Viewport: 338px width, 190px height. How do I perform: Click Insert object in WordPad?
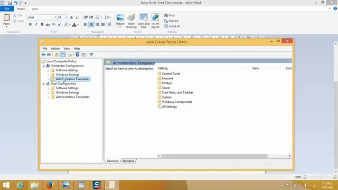(155, 21)
